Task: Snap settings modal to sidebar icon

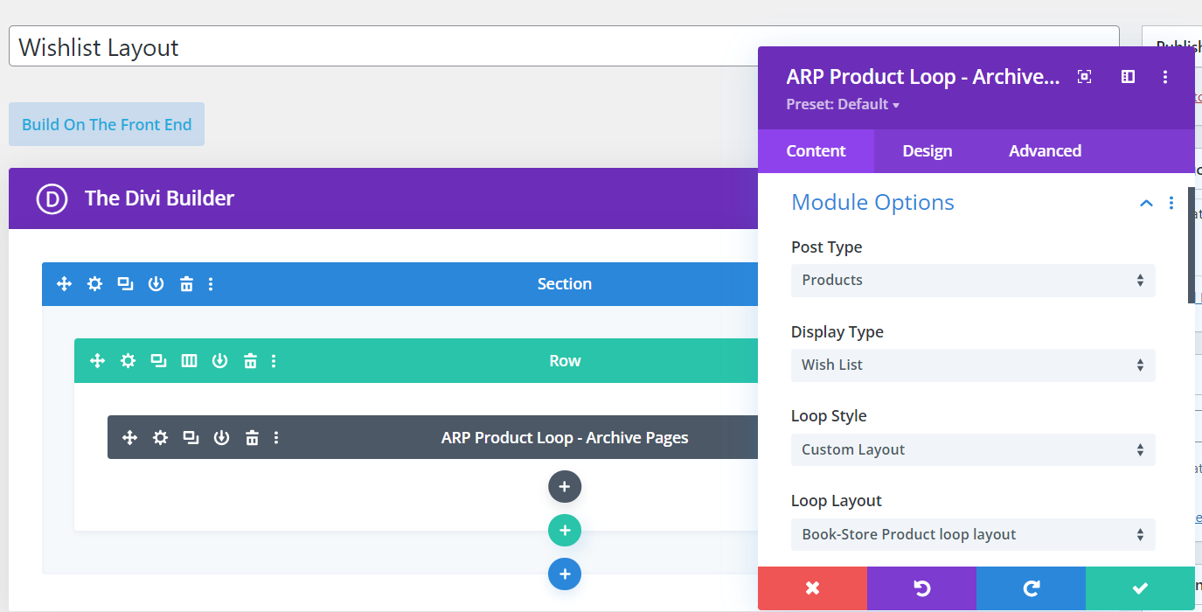Action: 1128,77
